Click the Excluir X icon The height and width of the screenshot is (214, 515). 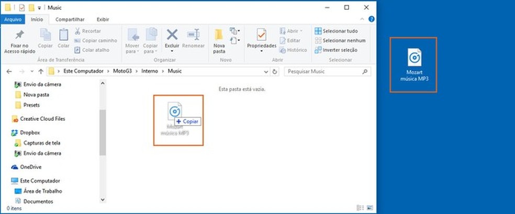click(172, 35)
